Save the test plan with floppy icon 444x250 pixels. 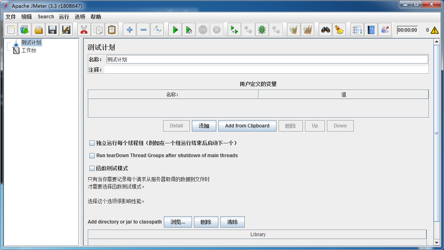pos(52,30)
